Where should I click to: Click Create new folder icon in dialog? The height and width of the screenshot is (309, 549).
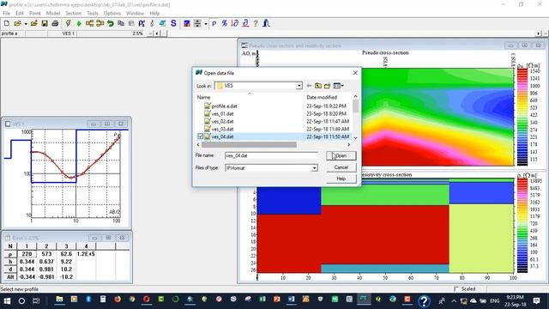[328, 86]
